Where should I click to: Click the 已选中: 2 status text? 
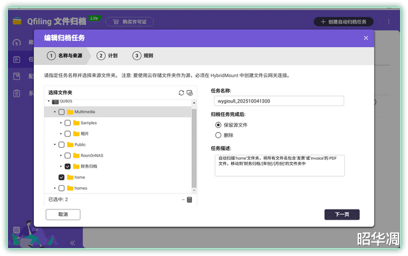point(58,199)
